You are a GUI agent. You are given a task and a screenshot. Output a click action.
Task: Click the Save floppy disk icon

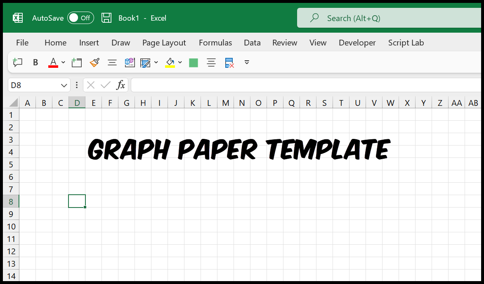tap(106, 18)
